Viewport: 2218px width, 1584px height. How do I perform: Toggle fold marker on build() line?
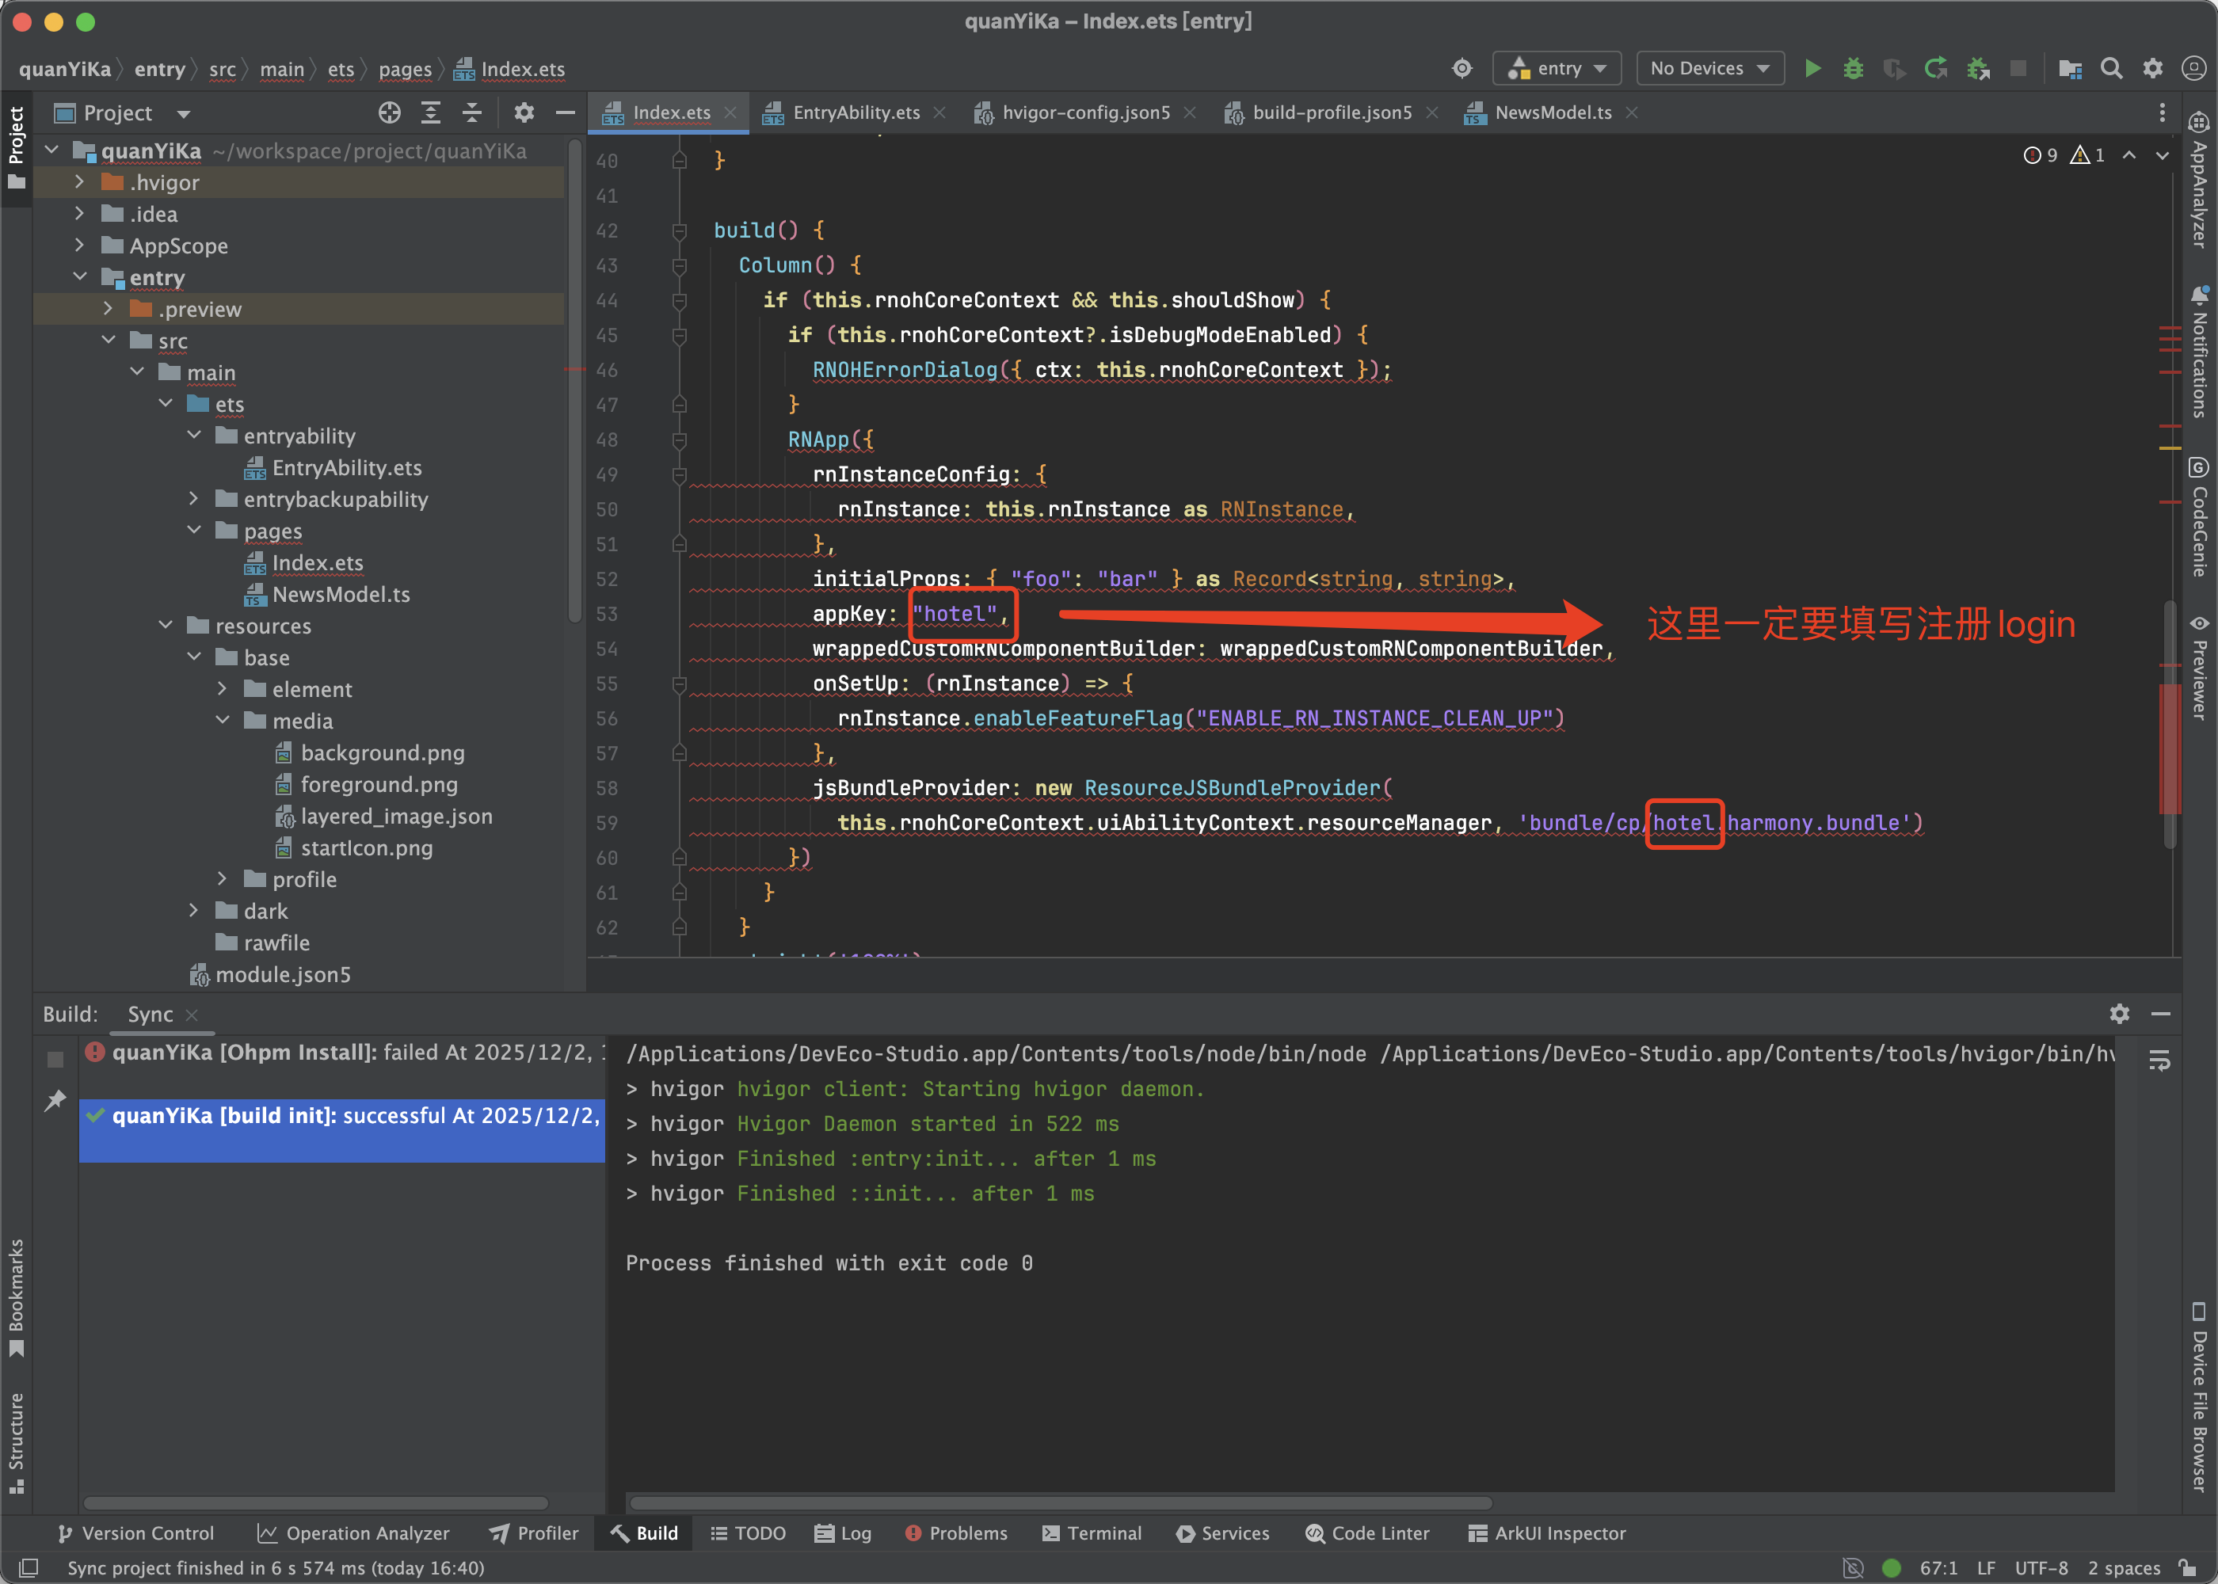(680, 231)
